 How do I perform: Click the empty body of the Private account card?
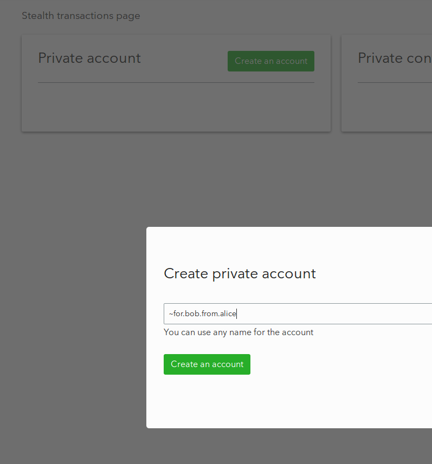pos(176,107)
